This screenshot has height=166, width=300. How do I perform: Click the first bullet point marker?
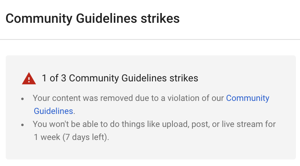coord(22,99)
